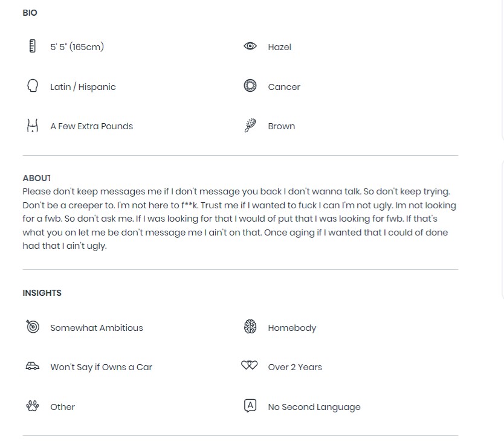Click the About paragraph text

click(x=239, y=219)
